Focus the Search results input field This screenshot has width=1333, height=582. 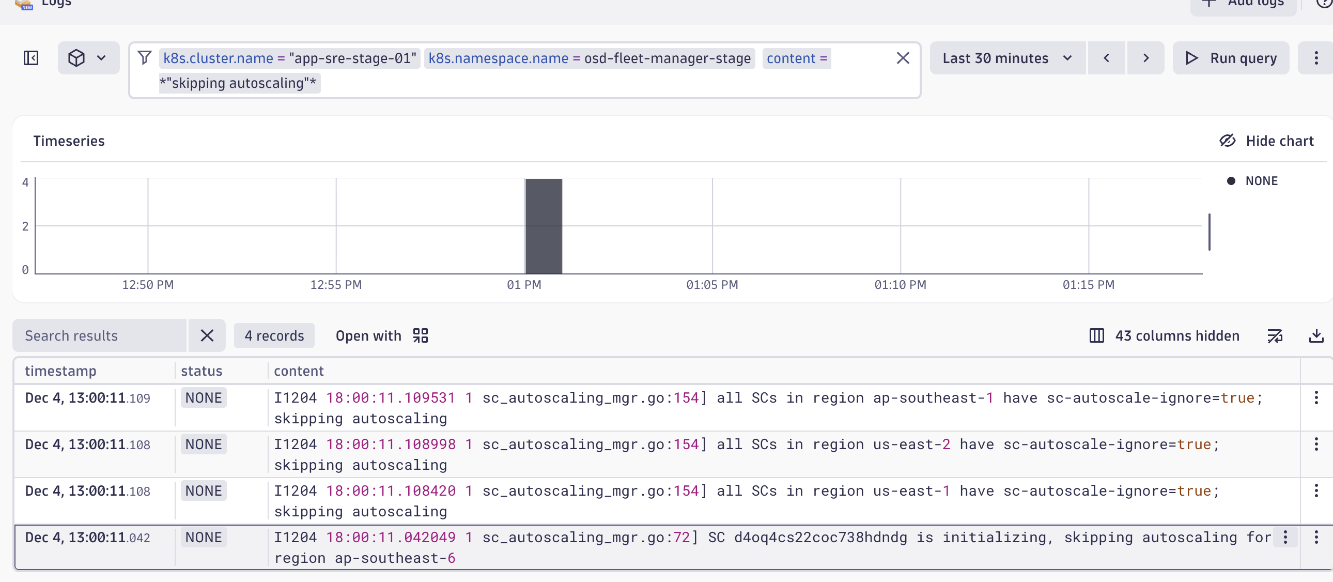tap(99, 335)
